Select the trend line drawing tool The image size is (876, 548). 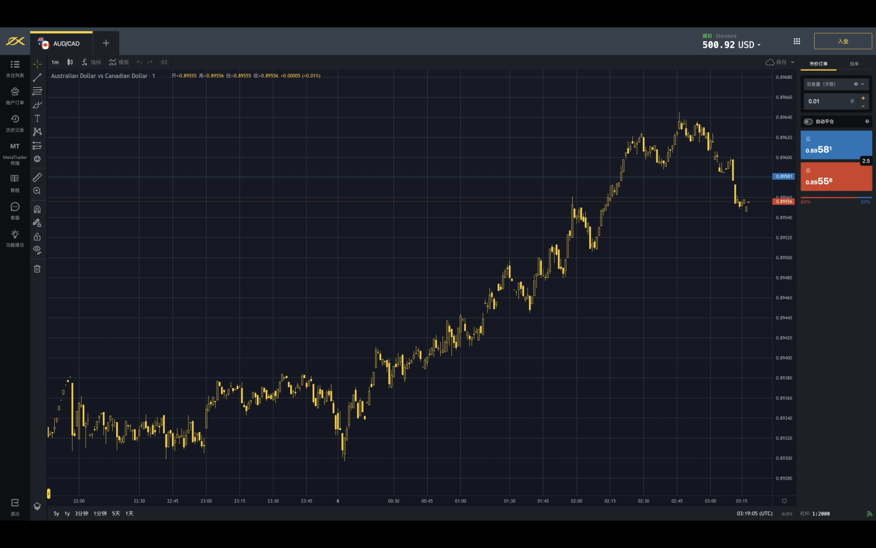click(37, 78)
